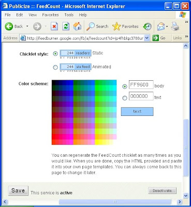The image size is (191, 207).
Task: Open the Mail envelope toolbar icon
Action: pyautogui.click(x=161, y=27)
